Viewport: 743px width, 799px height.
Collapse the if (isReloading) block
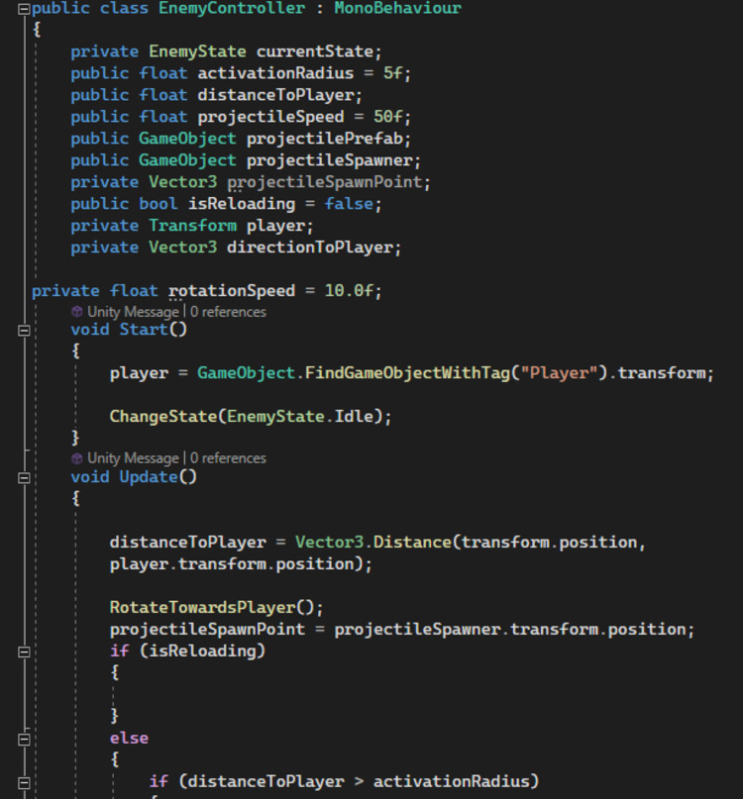[24, 652]
